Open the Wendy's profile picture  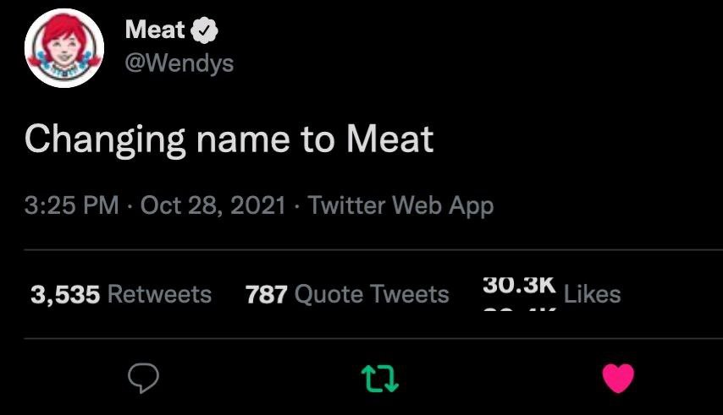point(64,48)
